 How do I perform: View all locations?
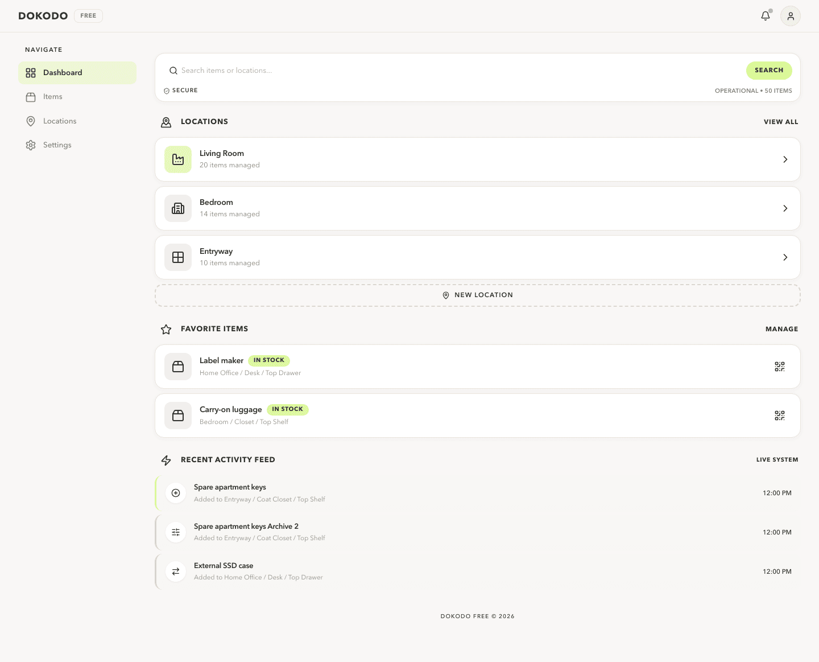click(x=781, y=122)
